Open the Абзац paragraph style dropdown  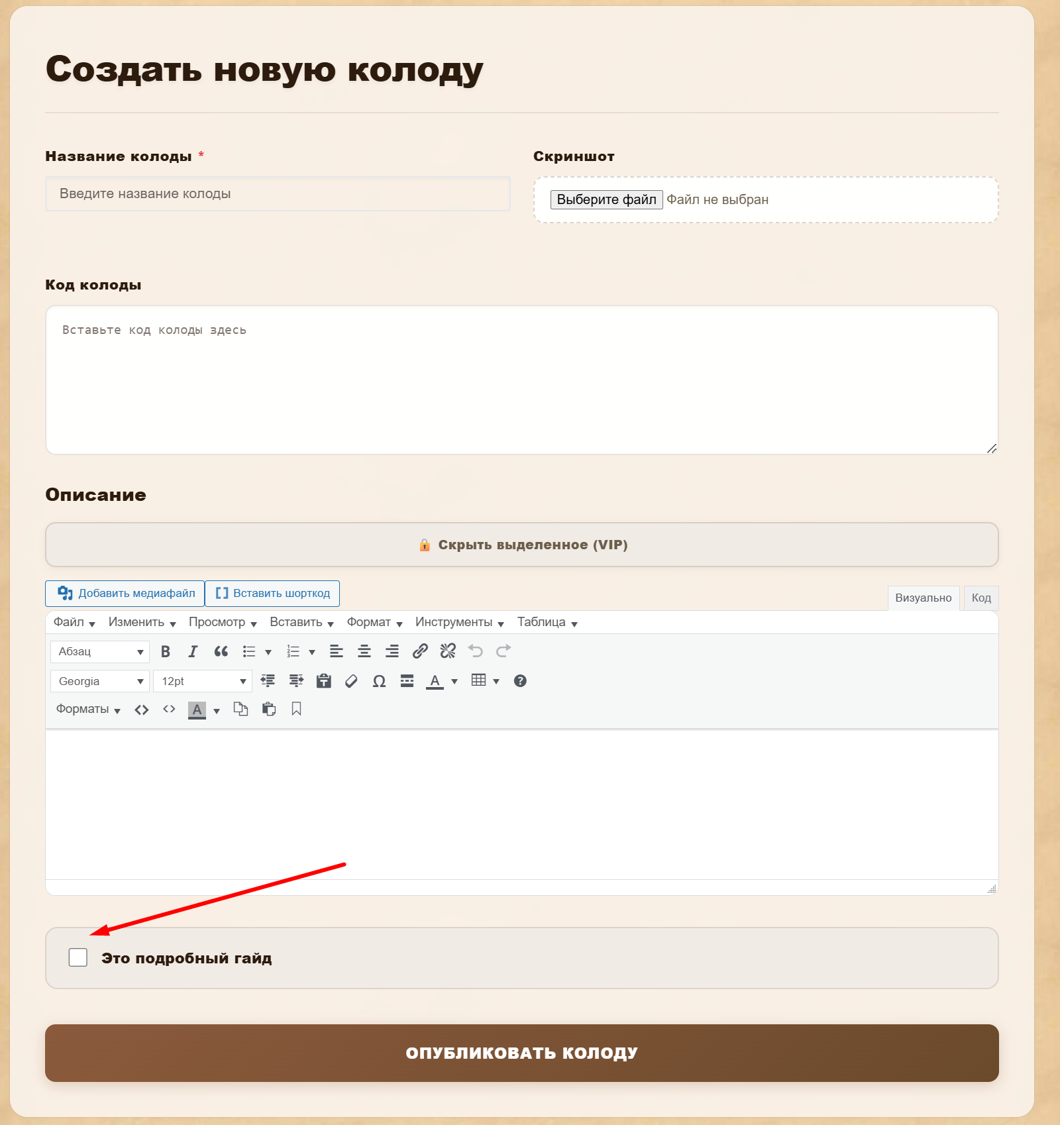click(x=100, y=652)
